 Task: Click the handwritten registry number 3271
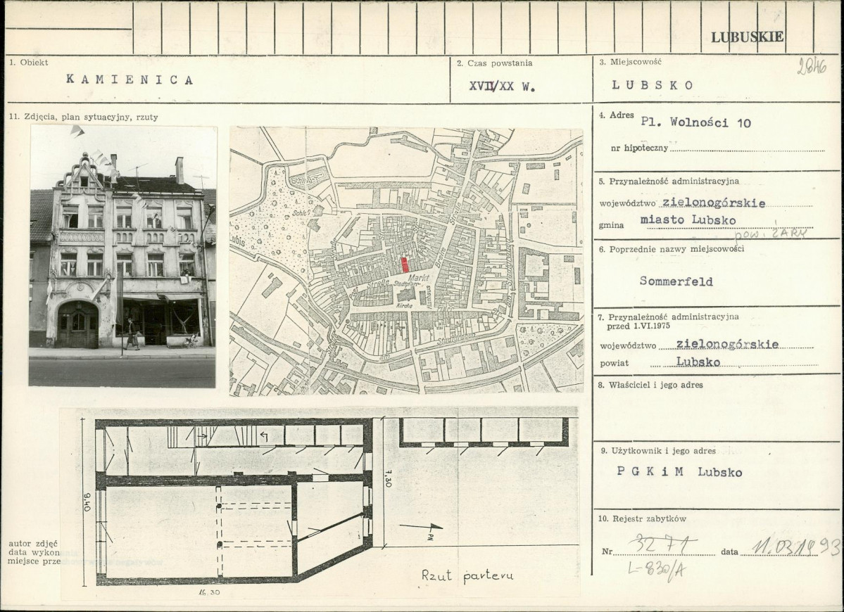point(662,544)
